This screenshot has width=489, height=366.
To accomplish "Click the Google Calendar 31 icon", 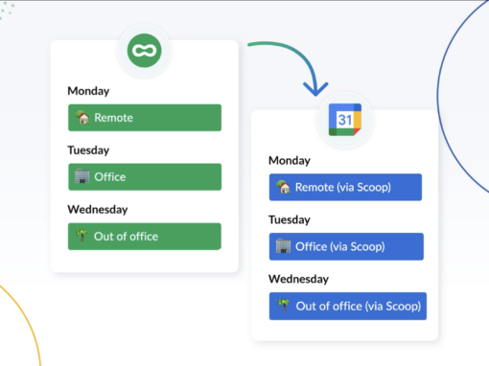I will [x=345, y=120].
